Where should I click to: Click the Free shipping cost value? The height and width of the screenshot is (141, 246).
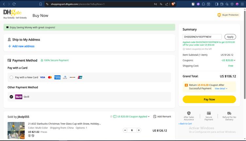231,66
